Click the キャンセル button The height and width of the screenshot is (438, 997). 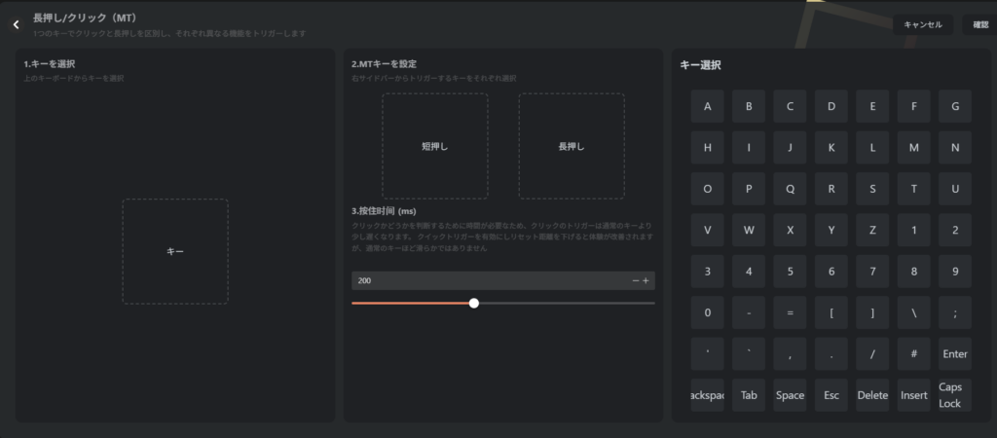922,24
